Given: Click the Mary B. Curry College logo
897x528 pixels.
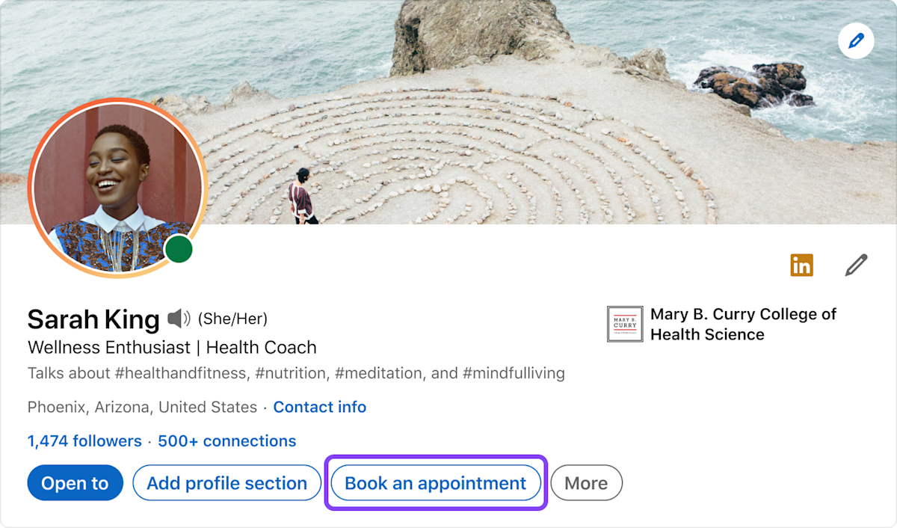Looking at the screenshot, I should pos(625,324).
